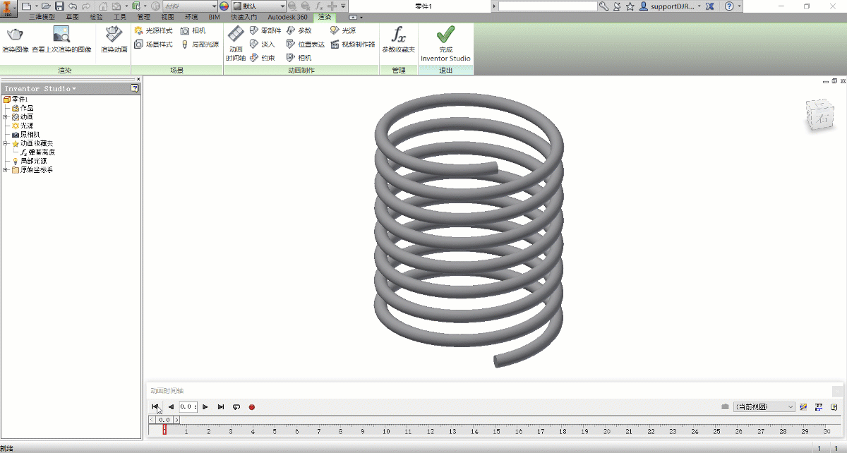The image size is (847, 453).
Task: Toggle the timeline loop playback button
Action: pyautogui.click(x=236, y=407)
